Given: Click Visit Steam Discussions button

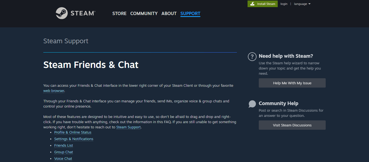Looking at the screenshot, I should pyautogui.click(x=292, y=125).
